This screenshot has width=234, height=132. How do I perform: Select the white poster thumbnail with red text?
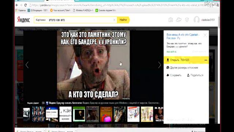(133, 114)
